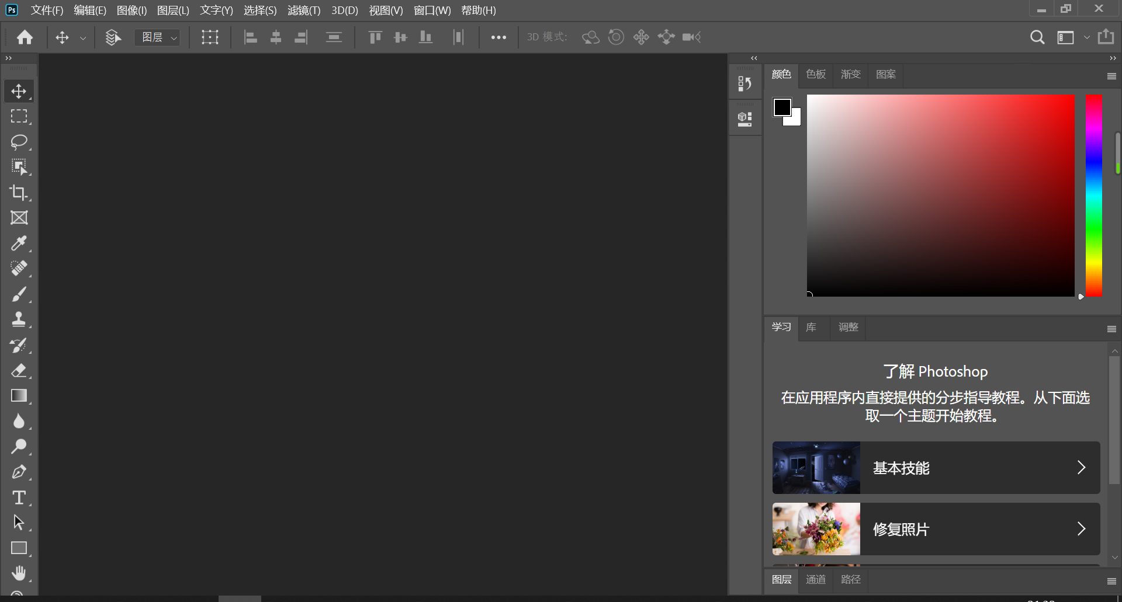Screen dimensions: 1122x602
Task: Switch to the 调整 tab
Action: pyautogui.click(x=849, y=327)
